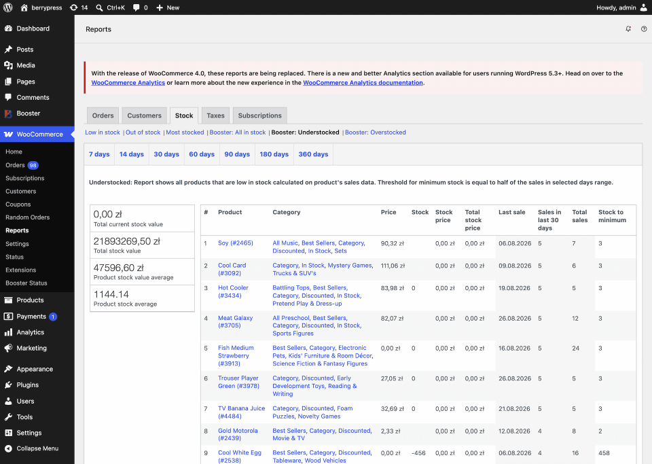Select the 7 days range
The height and width of the screenshot is (464, 652).
coord(99,154)
